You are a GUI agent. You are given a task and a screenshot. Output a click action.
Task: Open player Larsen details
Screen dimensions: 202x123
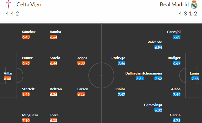point(83,89)
